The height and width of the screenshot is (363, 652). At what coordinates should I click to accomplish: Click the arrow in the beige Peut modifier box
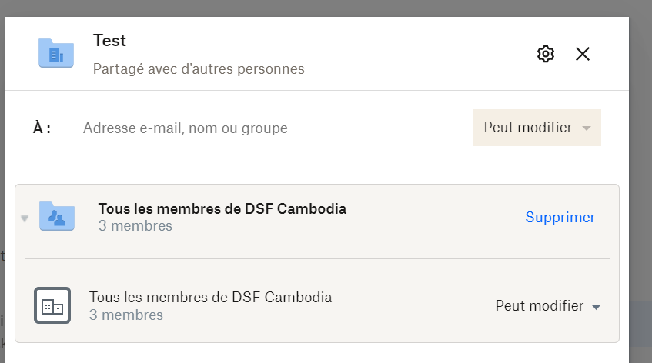[587, 128]
